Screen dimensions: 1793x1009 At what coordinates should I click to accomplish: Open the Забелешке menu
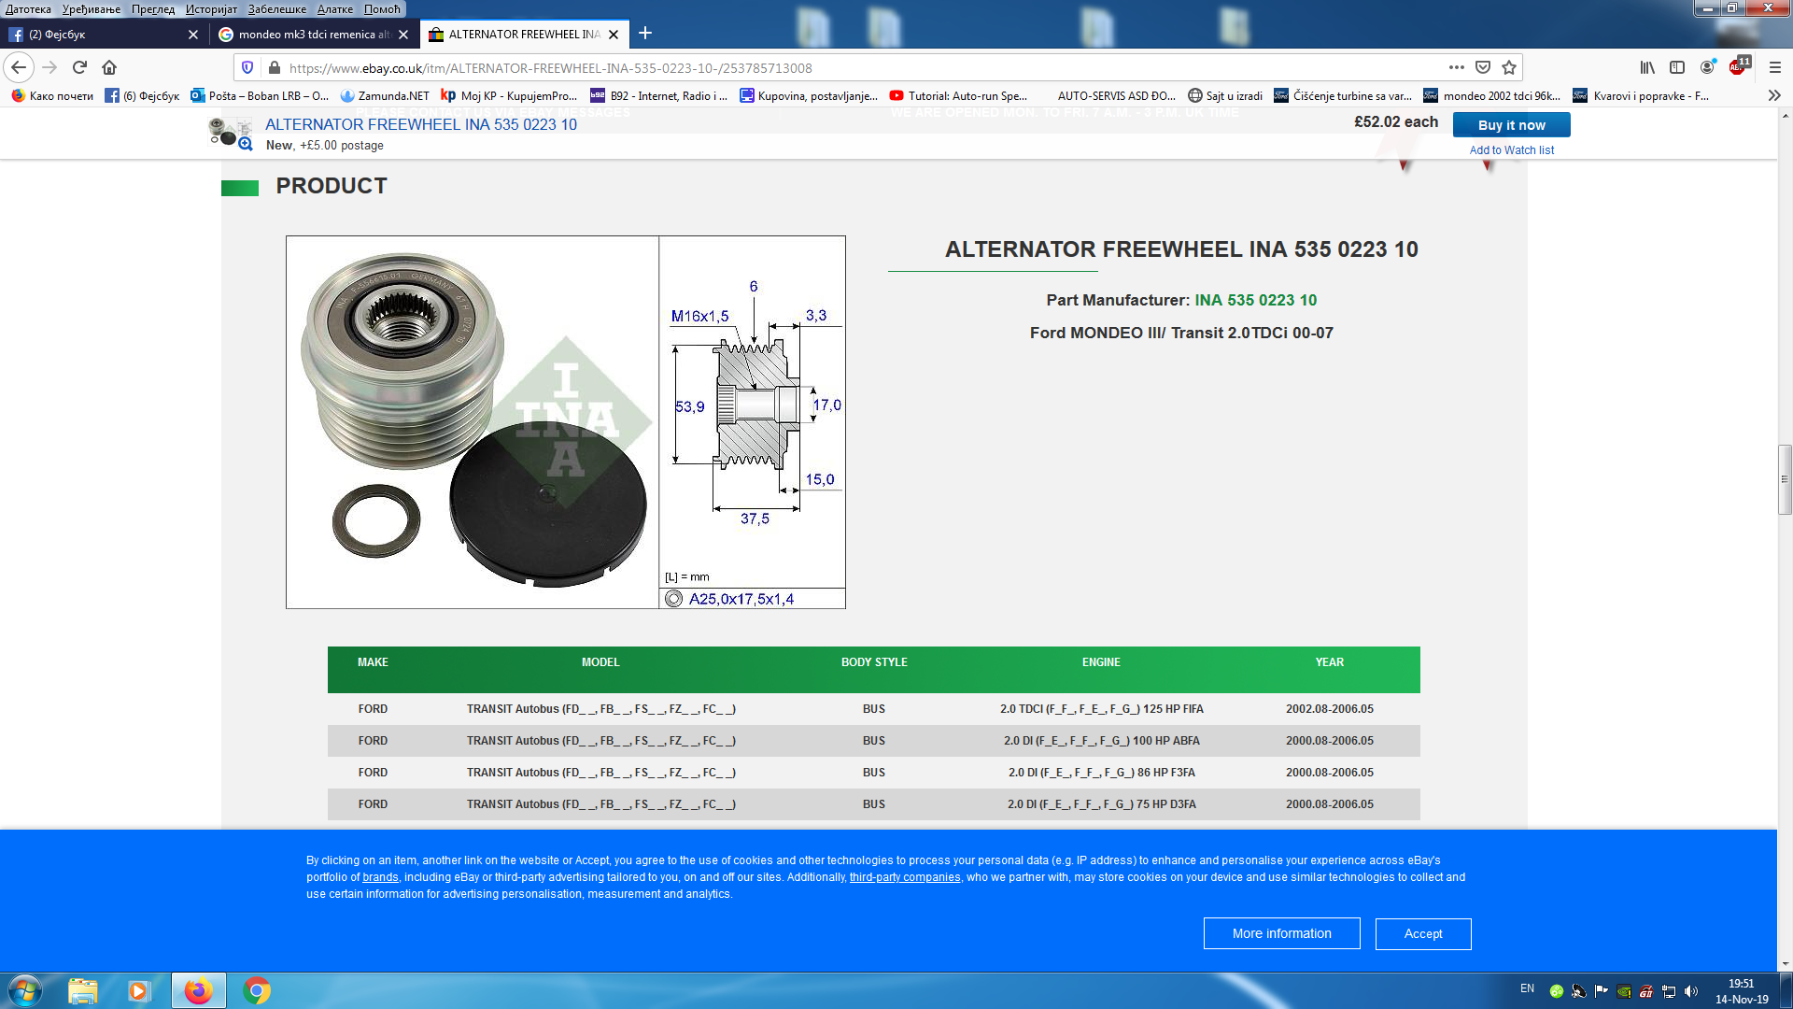(277, 9)
